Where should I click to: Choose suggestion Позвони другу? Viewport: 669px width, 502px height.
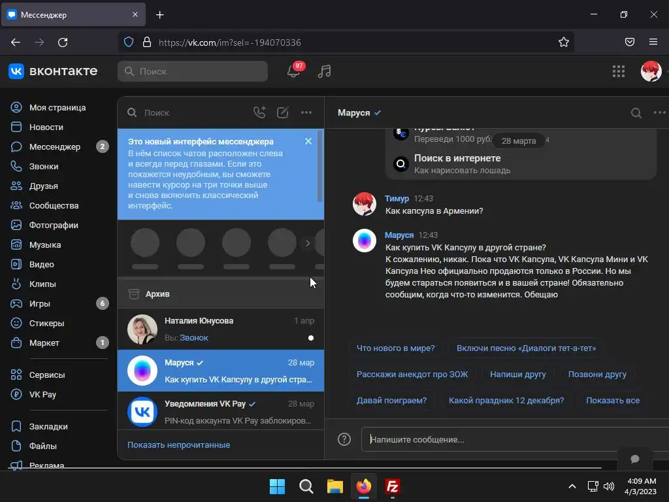[597, 375]
